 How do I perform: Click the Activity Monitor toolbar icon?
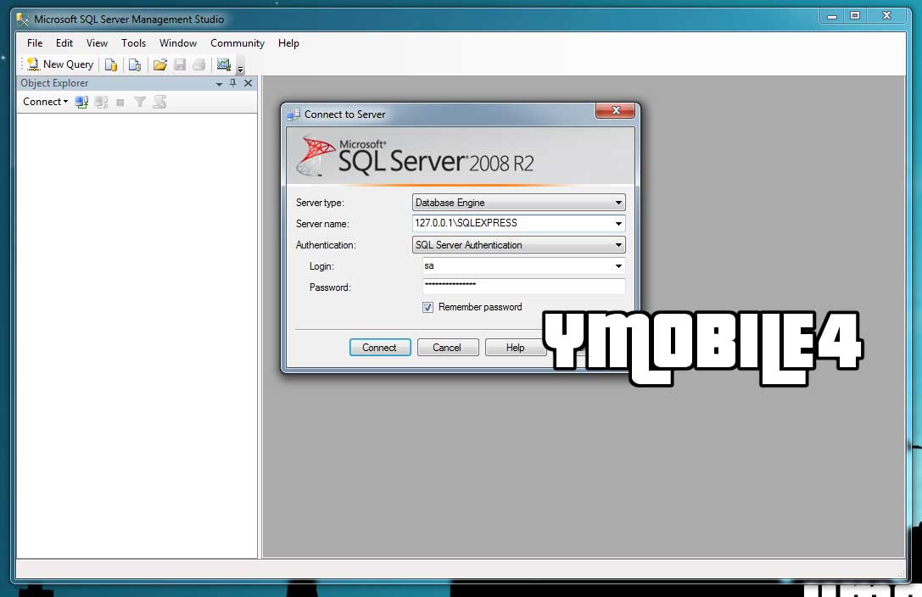pos(223,64)
